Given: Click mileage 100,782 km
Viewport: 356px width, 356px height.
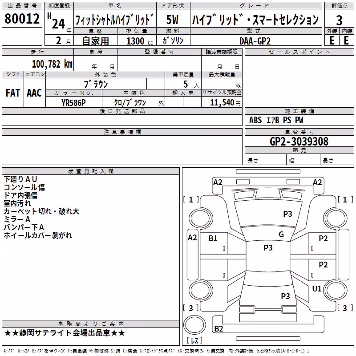Looking at the screenshot, I should click(52, 64).
